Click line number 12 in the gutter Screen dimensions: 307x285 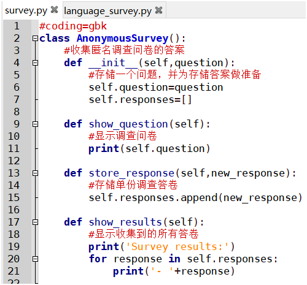(x=14, y=161)
